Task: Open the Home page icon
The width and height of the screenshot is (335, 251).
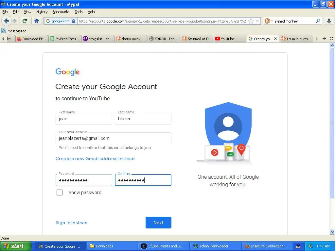Action: [x=37, y=21]
